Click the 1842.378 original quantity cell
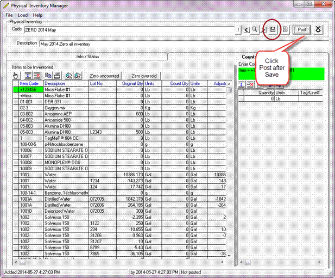Viewport: 335px width, 278px height. tap(130, 199)
